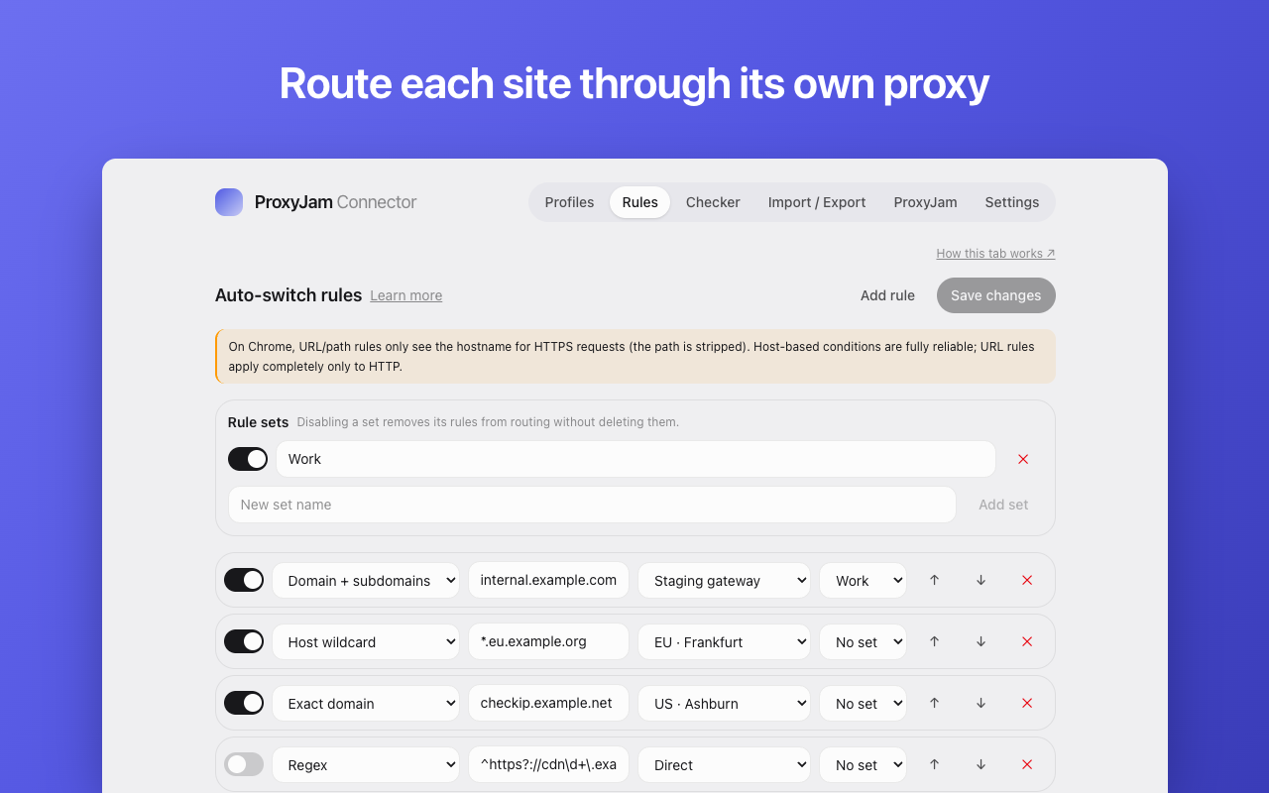Move checkip.example.net rule down
Image resolution: width=1269 pixels, height=793 pixels.
pos(981,703)
